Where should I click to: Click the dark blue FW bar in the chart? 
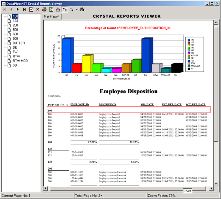pos(146,56)
